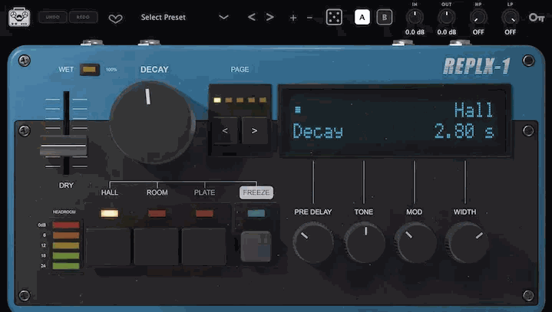Click the 100% wet value

click(x=111, y=70)
